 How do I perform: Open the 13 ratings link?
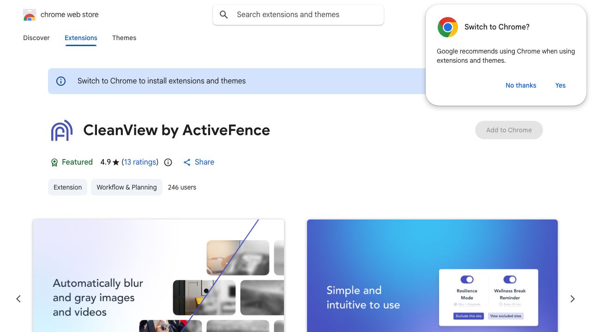[x=140, y=162]
